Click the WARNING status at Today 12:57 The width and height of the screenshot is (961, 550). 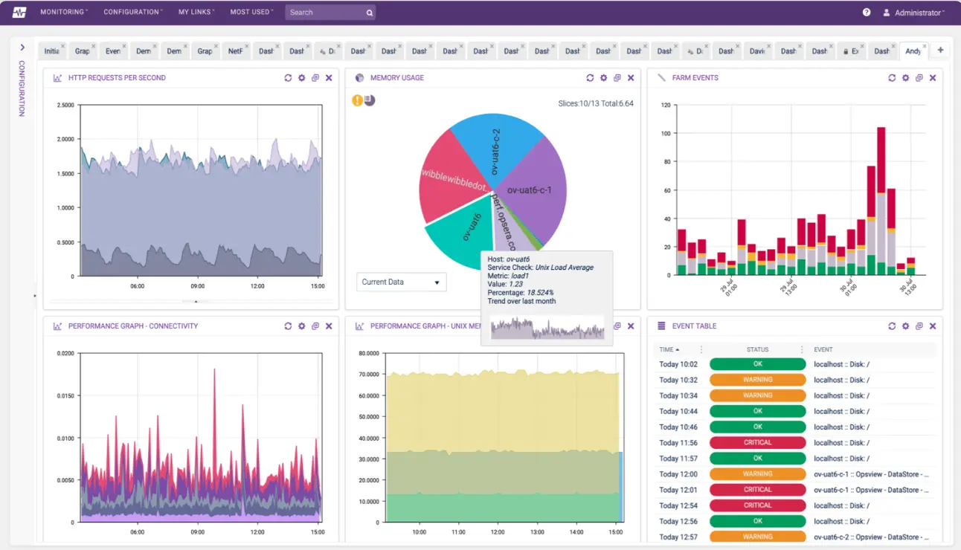coord(757,537)
